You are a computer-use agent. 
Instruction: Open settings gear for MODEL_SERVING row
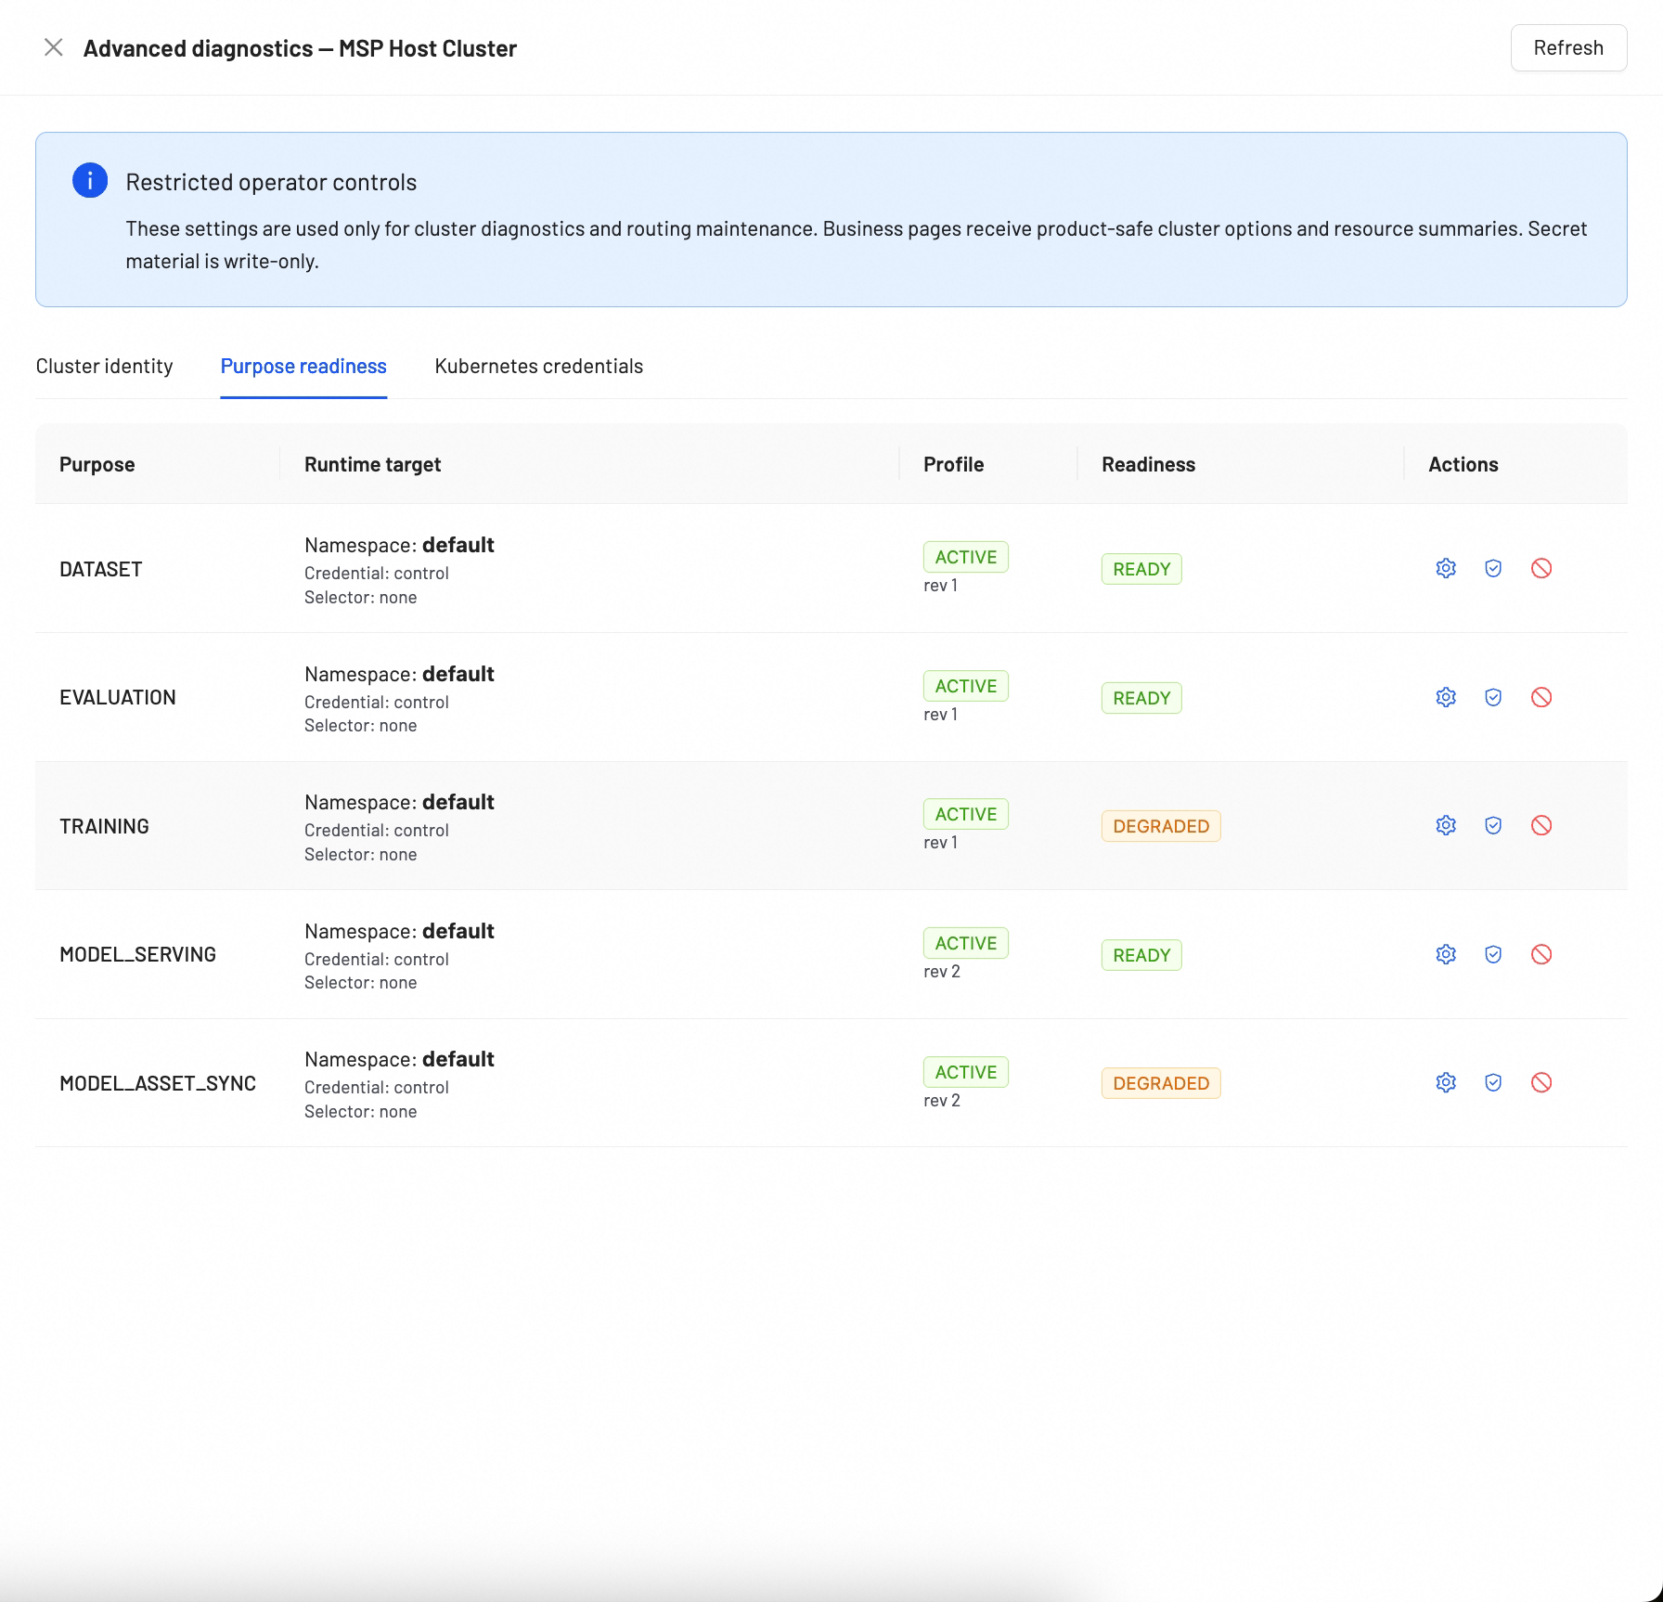coord(1446,954)
